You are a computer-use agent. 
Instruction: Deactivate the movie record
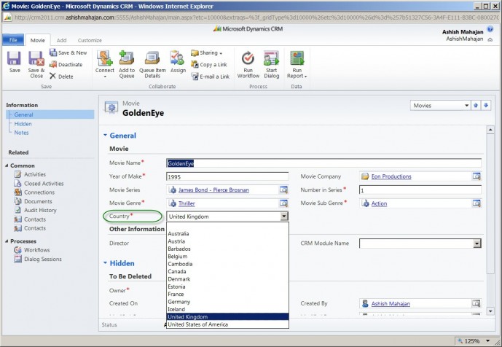coord(66,64)
